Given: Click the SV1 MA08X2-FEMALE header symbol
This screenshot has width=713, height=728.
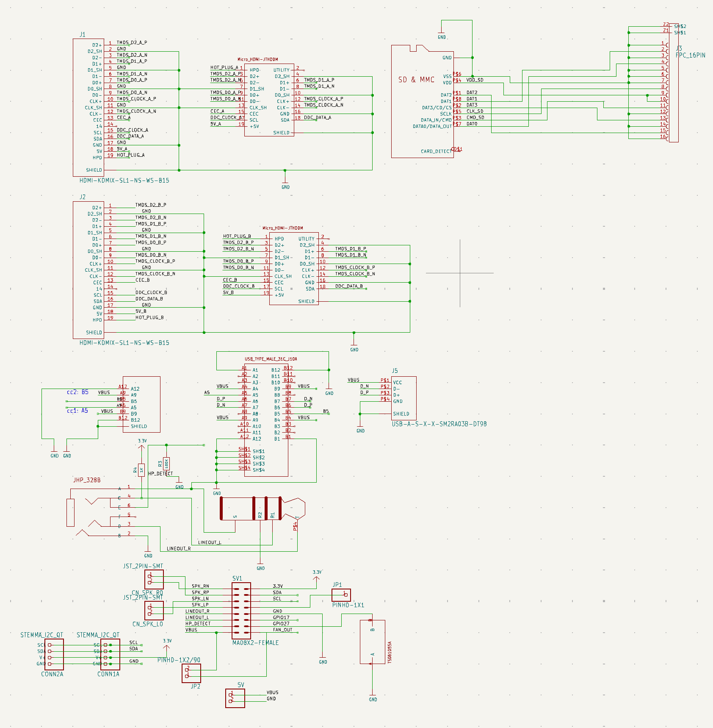Looking at the screenshot, I should [241, 611].
